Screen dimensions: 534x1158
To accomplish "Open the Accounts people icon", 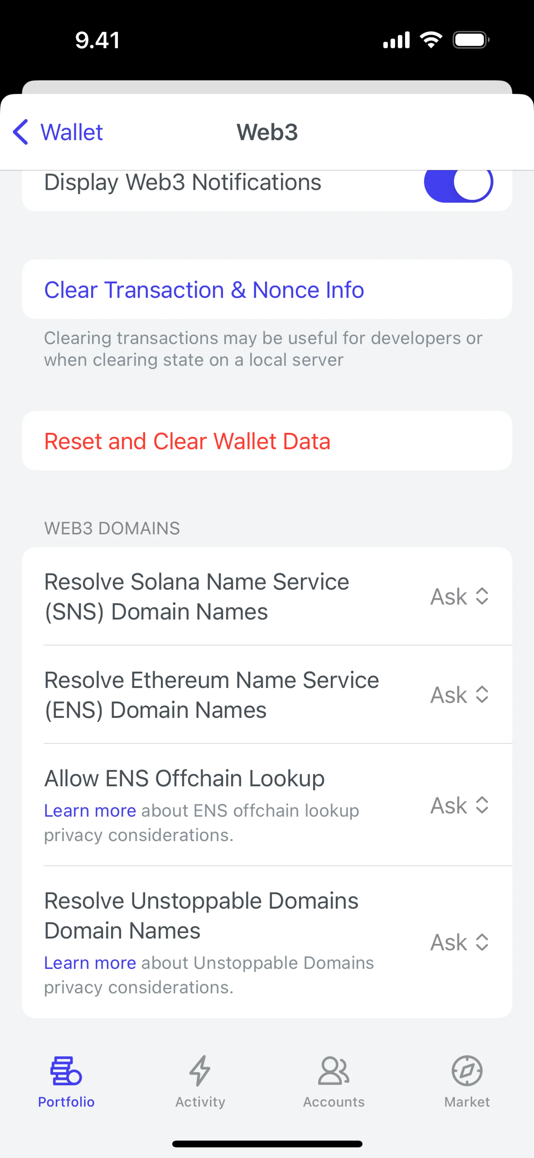I will tap(333, 1071).
